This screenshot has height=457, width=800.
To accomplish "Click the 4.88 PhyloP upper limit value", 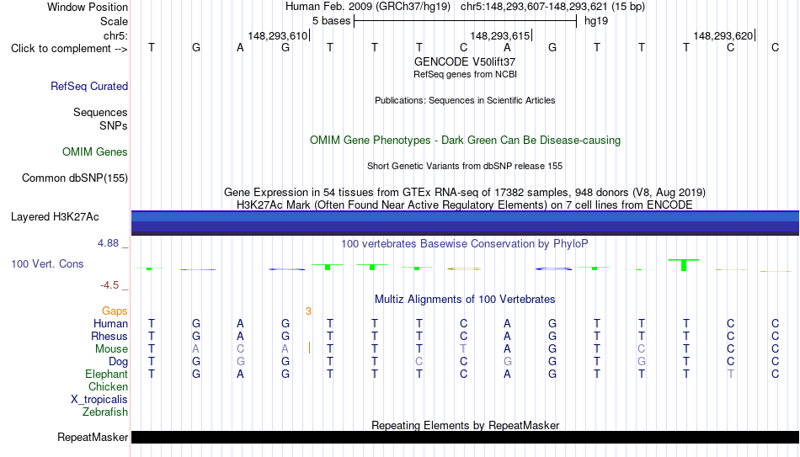I will (x=108, y=243).
